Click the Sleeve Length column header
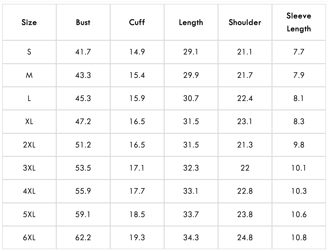328x252 pixels. [299, 22]
